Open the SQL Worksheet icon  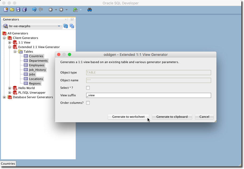point(75,10)
